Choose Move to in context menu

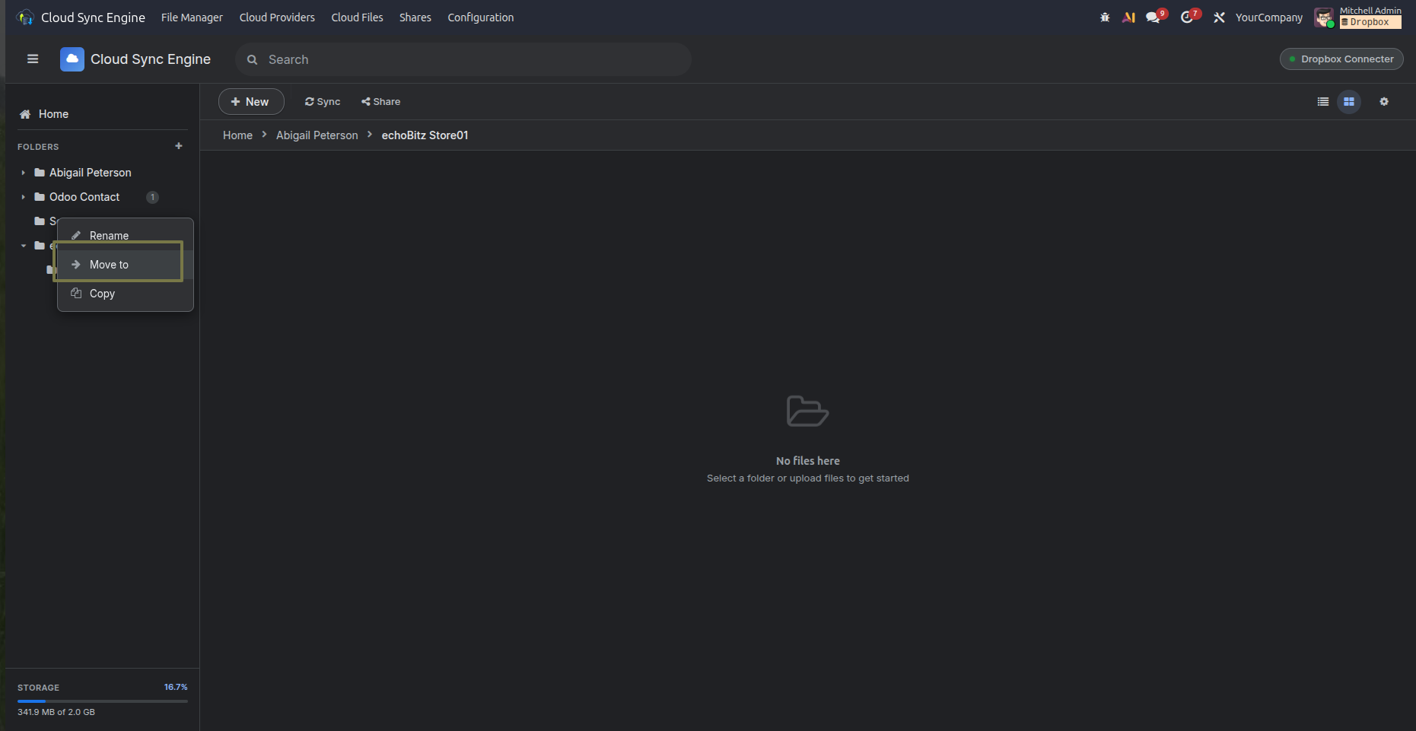(x=126, y=265)
